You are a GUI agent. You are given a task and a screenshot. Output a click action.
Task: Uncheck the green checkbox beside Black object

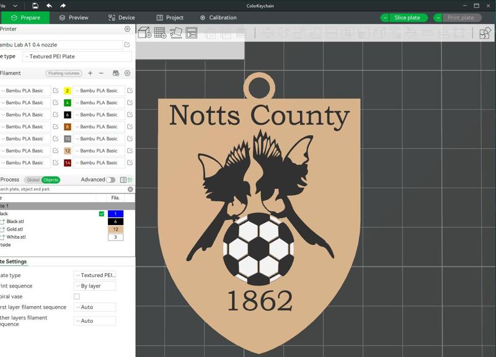pyautogui.click(x=102, y=214)
